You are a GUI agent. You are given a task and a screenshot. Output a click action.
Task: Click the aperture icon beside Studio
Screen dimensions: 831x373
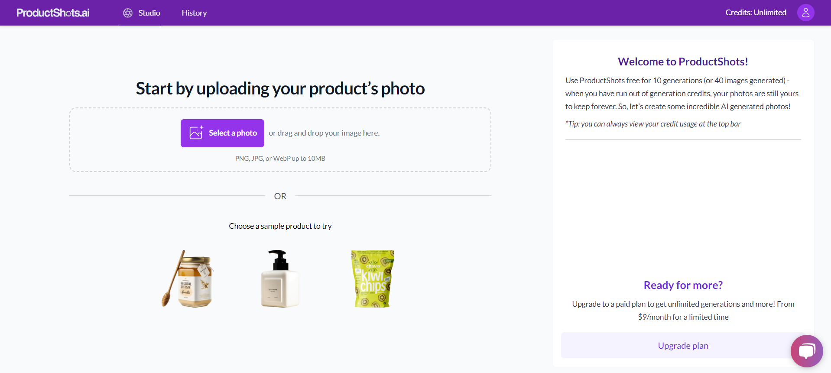click(x=128, y=13)
